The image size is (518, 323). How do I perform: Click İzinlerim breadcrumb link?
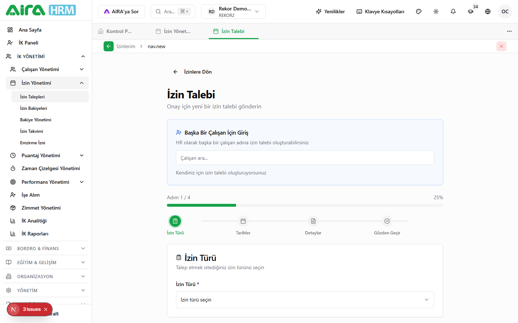[x=126, y=46]
